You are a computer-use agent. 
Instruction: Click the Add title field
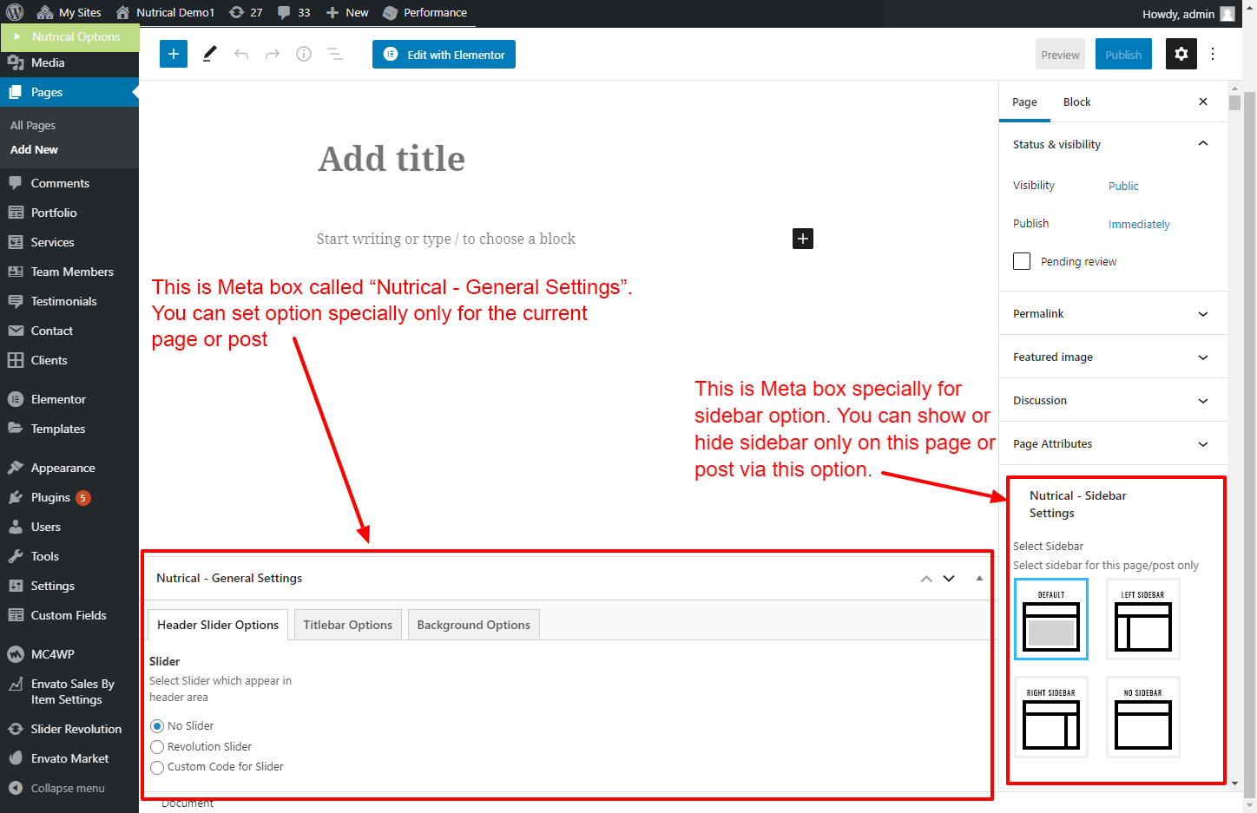pyautogui.click(x=391, y=159)
